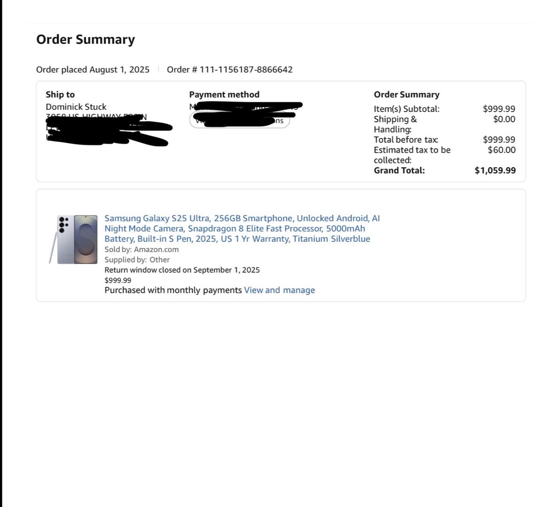Screen dimensions: 553x507
Task: Click the Payment method heading
Action: pos(224,94)
